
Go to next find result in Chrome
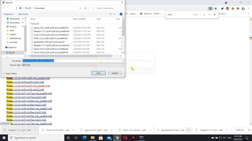tap(209, 14)
